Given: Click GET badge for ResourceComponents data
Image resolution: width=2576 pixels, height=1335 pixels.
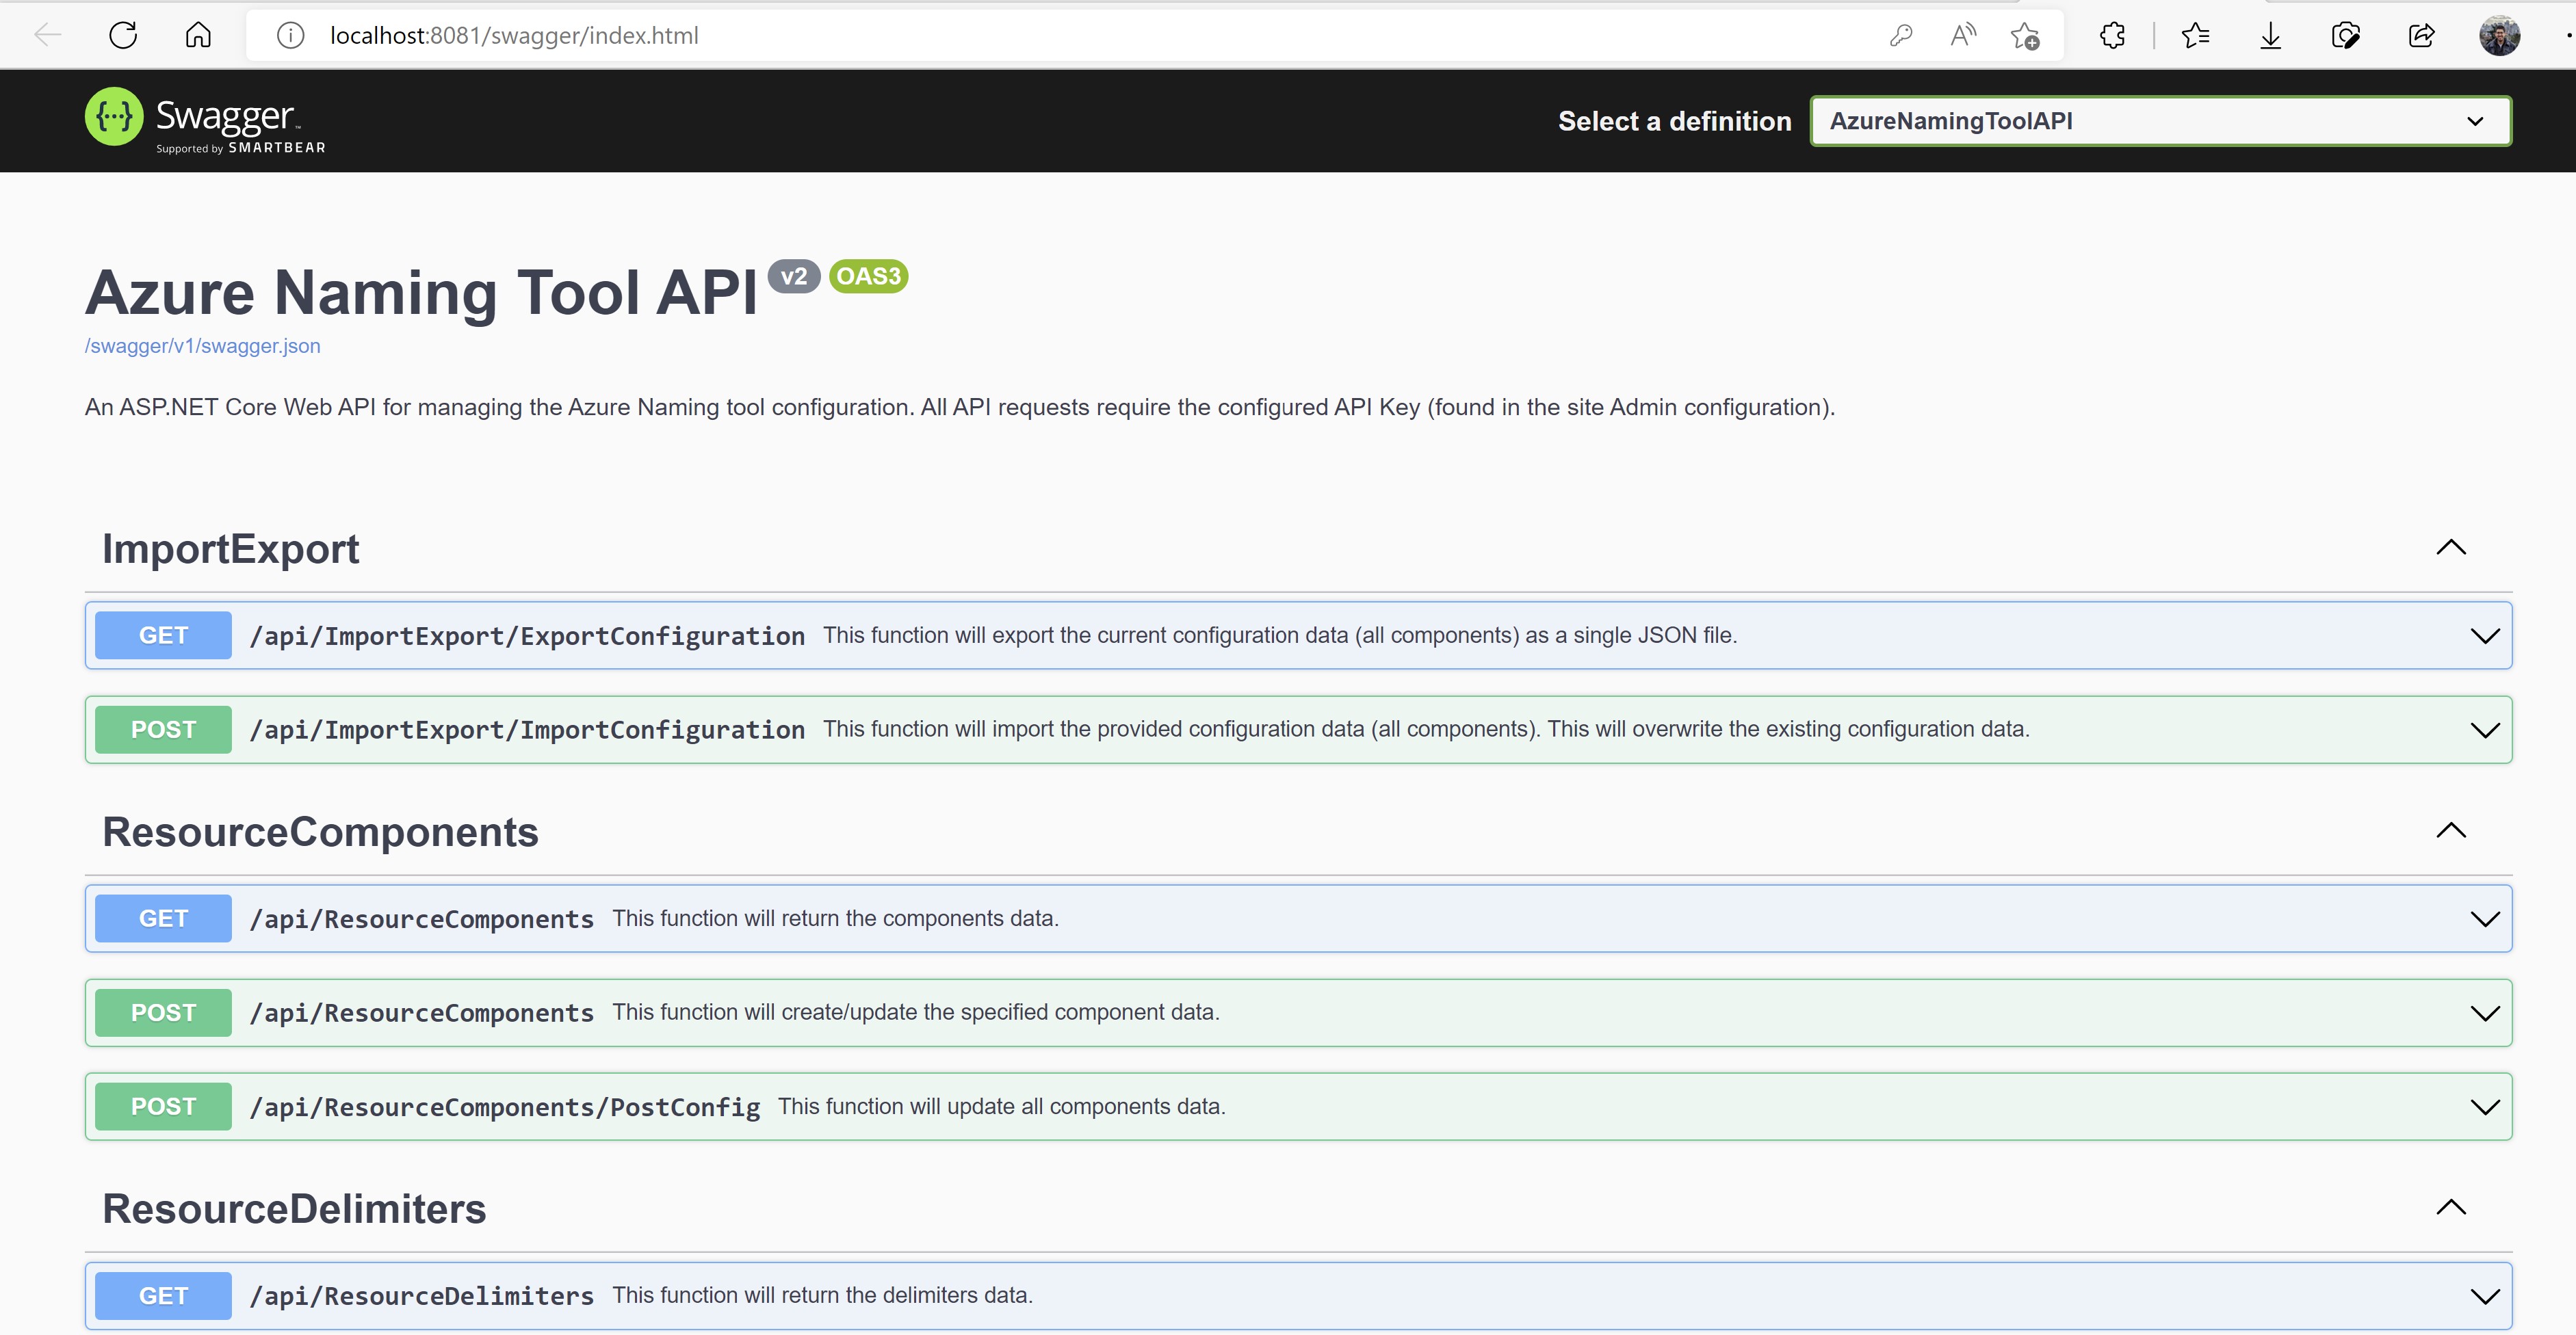Looking at the screenshot, I should click(x=163, y=918).
